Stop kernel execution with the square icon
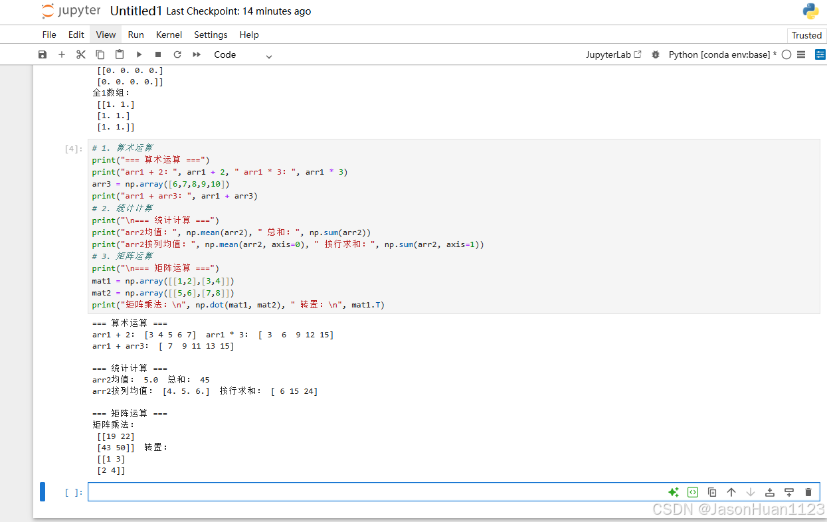This screenshot has width=827, height=522. click(157, 54)
